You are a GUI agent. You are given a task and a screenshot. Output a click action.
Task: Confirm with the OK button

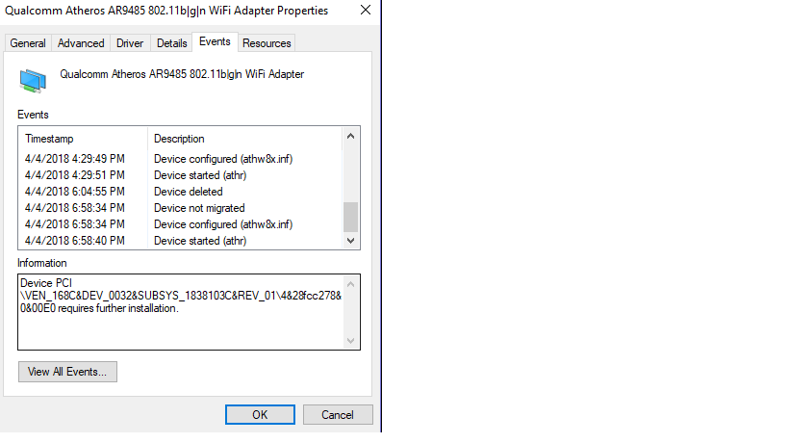[x=260, y=415]
